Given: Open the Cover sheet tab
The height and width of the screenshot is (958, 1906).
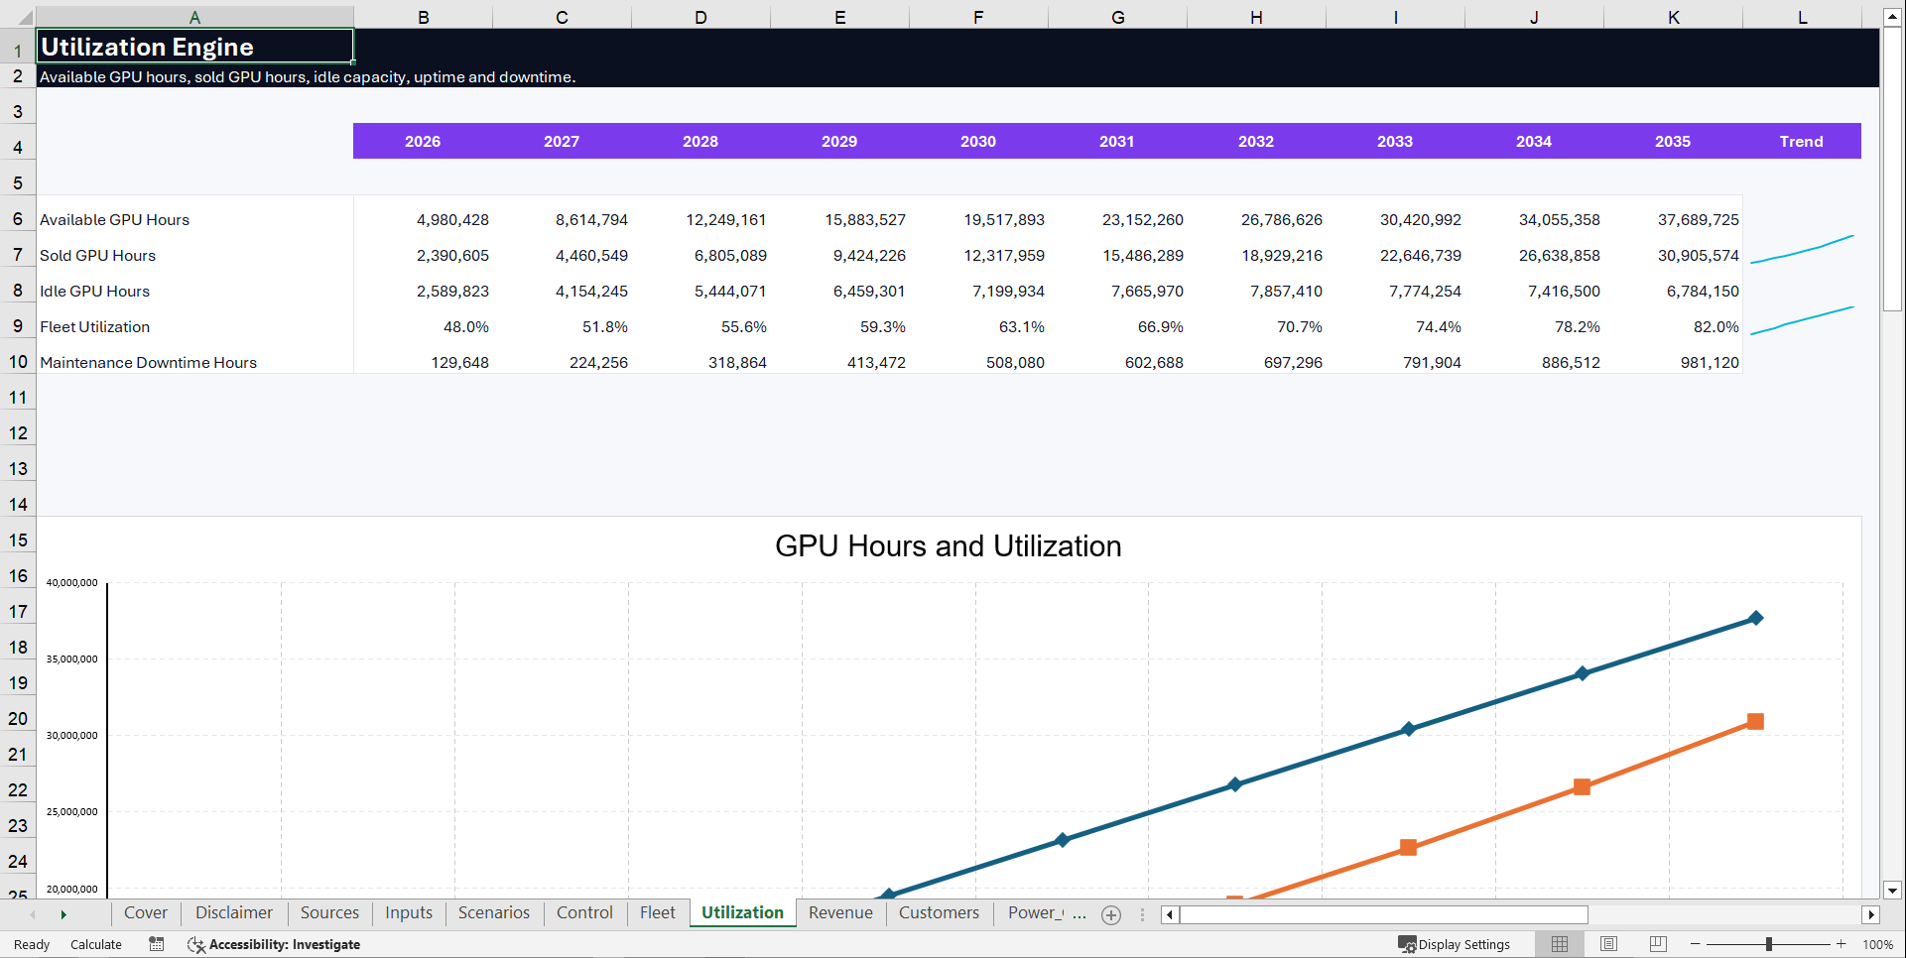Looking at the screenshot, I should click(x=146, y=912).
